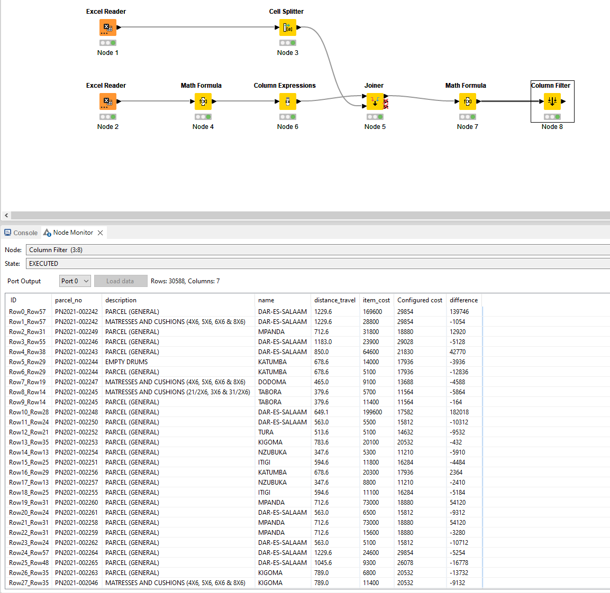
Task: Select the Excel Reader Node 2 icon
Action: [108, 101]
